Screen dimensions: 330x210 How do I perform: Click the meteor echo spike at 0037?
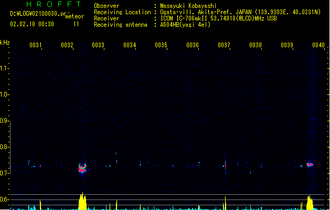[x=225, y=166]
